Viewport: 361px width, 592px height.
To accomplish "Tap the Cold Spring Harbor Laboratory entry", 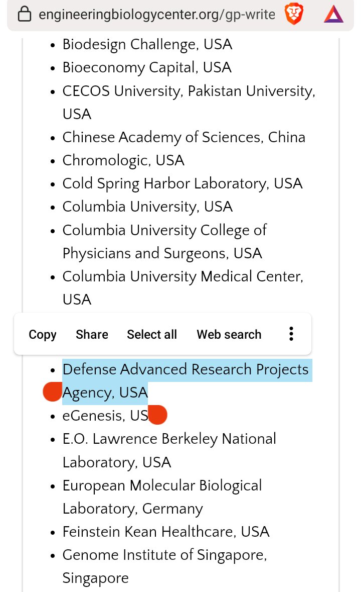I will (183, 183).
